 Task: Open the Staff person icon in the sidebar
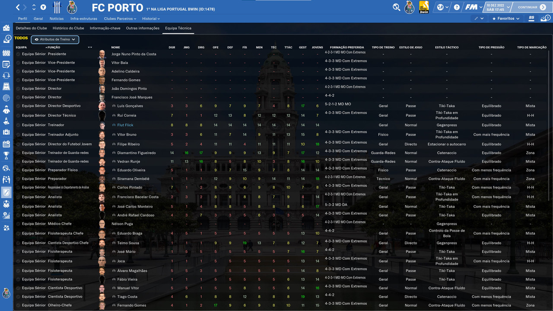point(6,110)
